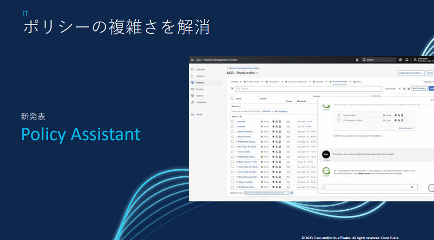This screenshot has height=240, width=434.
Task: Expand the more networks link in Internal row
Action: click(308, 126)
